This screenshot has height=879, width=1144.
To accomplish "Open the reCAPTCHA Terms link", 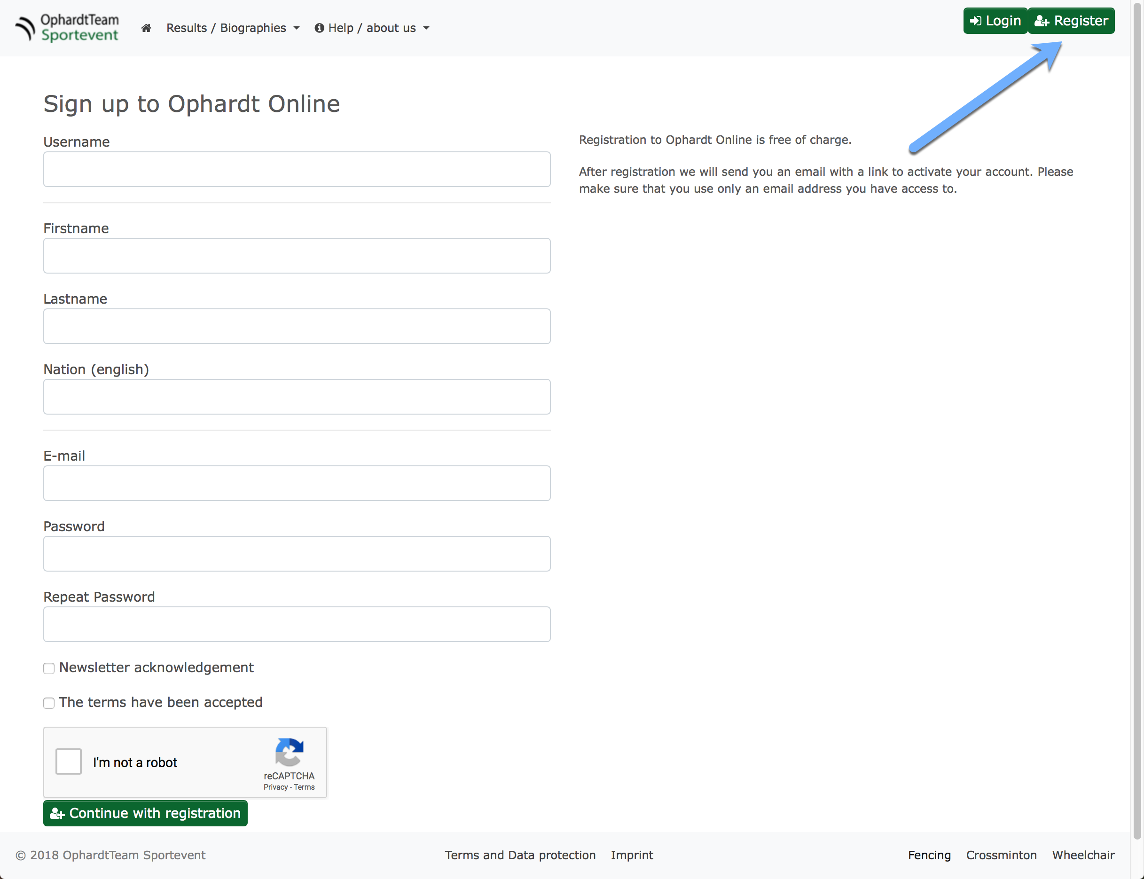I will point(304,787).
